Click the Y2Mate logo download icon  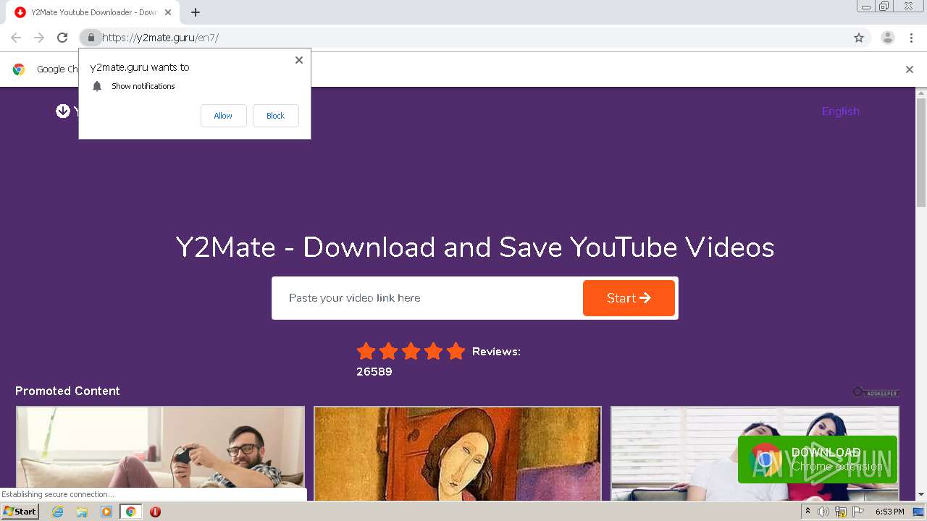63,111
